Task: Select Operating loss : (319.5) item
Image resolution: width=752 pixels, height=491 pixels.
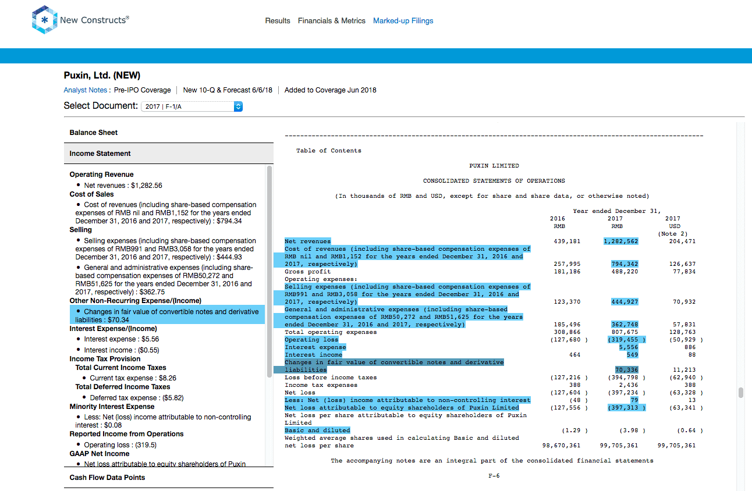Action: [120, 445]
